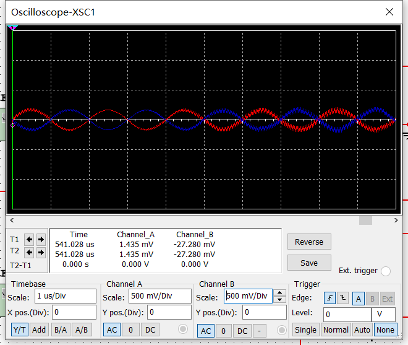Image resolution: width=408 pixels, height=345 pixels.
Task: Decrease Channel B scale with down stepper
Action: coord(279,300)
